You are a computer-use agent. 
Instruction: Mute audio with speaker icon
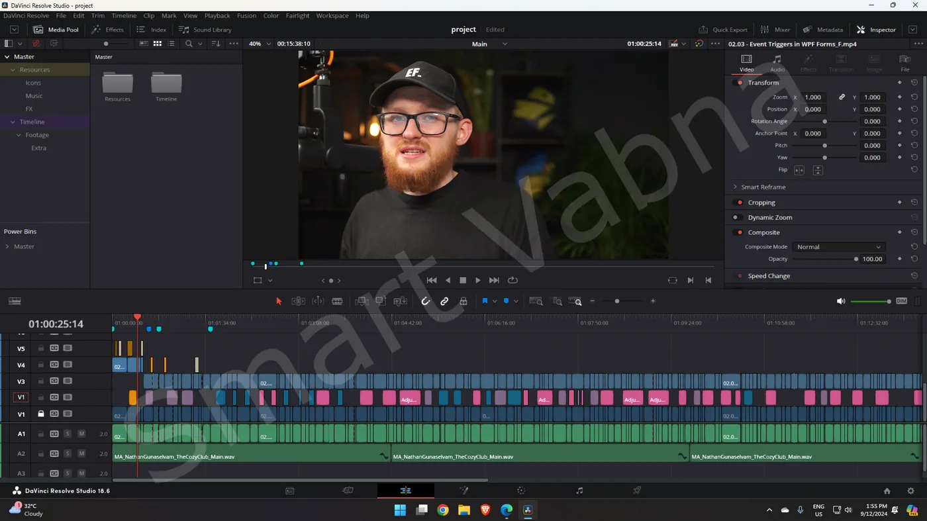(841, 301)
